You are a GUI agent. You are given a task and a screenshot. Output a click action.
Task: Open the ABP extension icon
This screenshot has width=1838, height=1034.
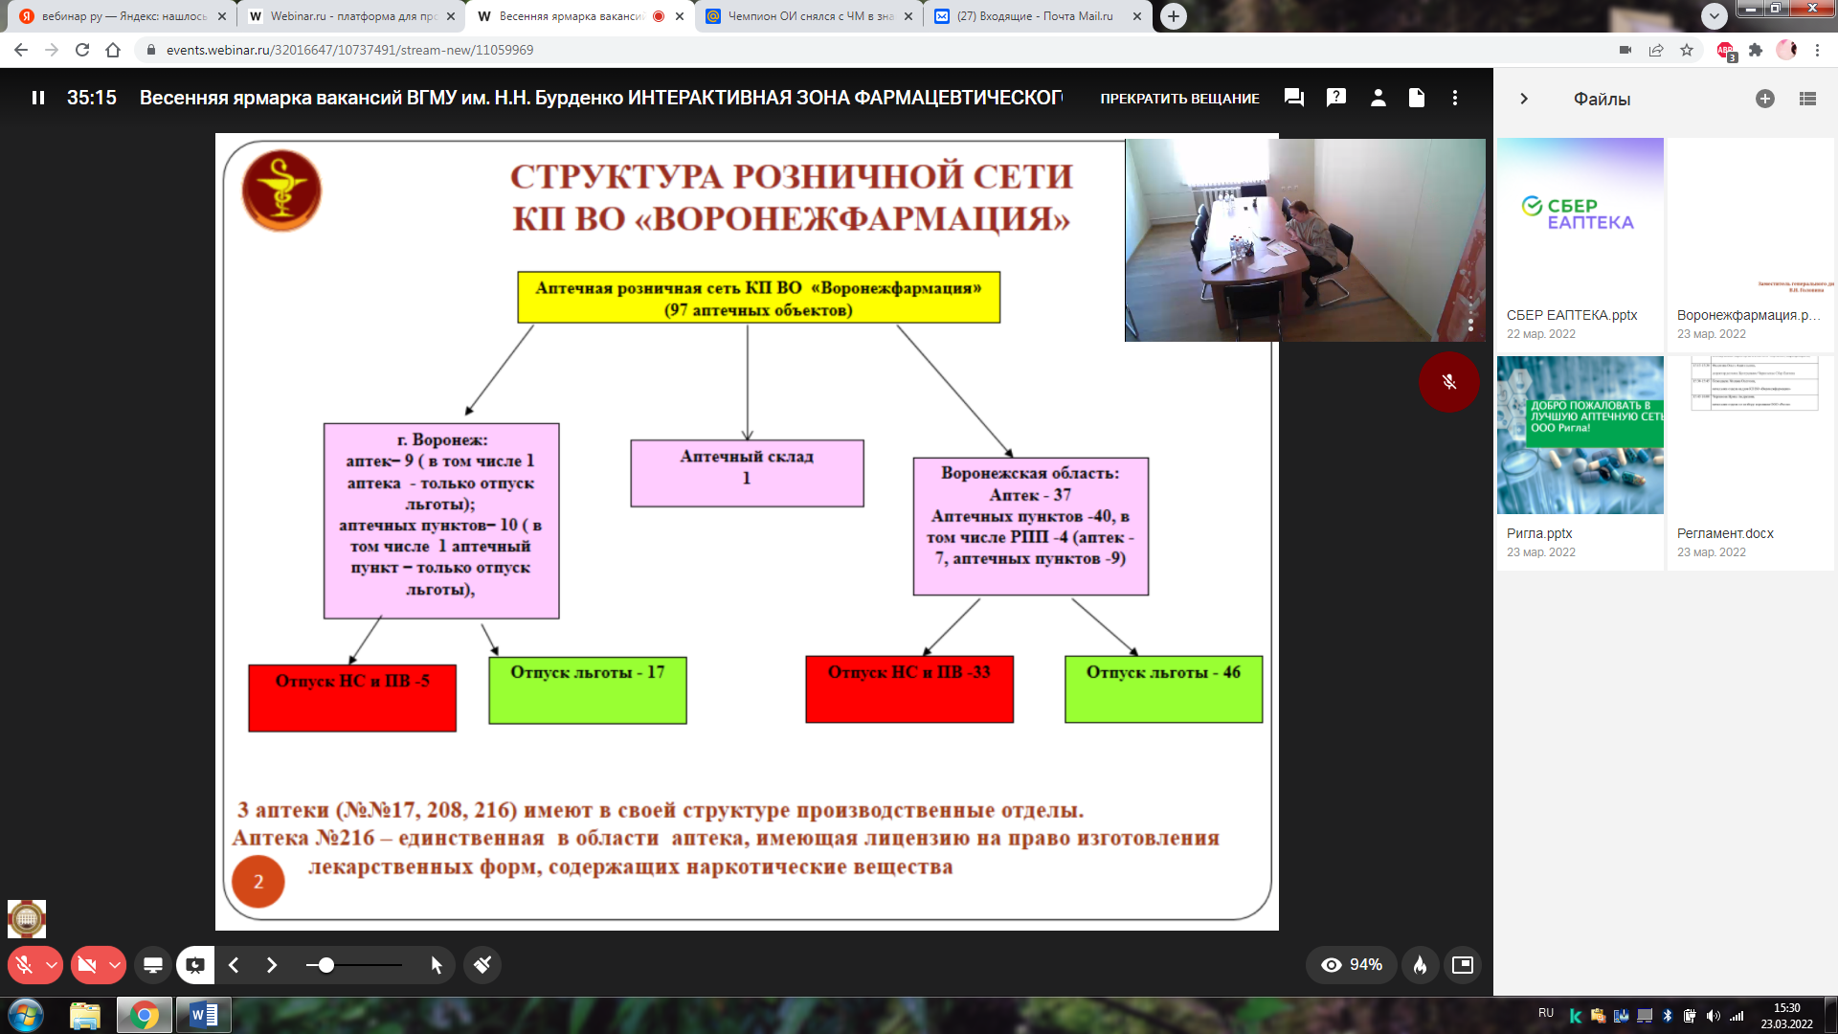coord(1725,51)
